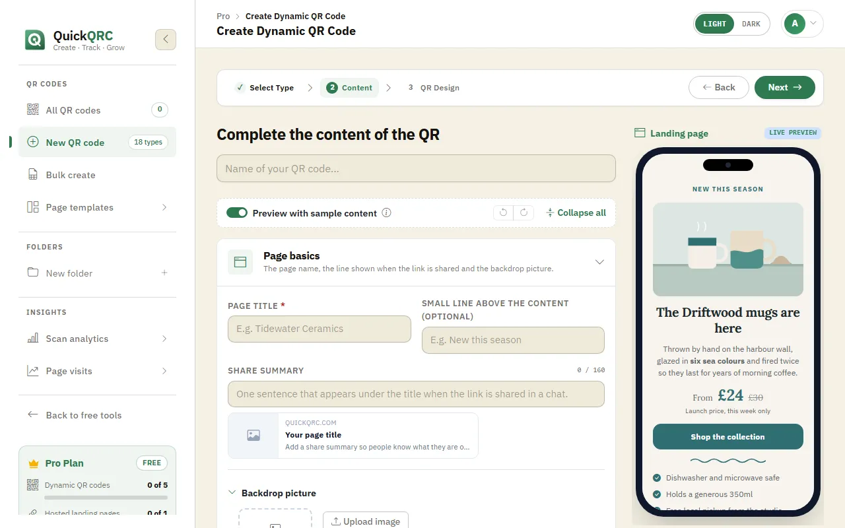Go to the QR Design step
Screen dimensions: 845x528
(x=434, y=88)
